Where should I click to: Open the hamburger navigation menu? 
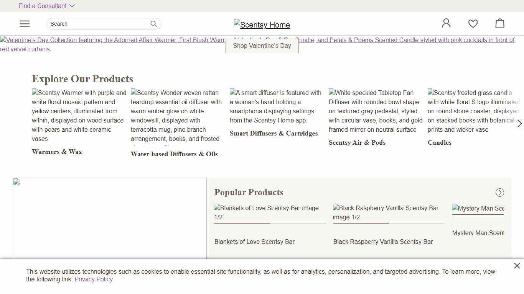pyautogui.click(x=25, y=23)
